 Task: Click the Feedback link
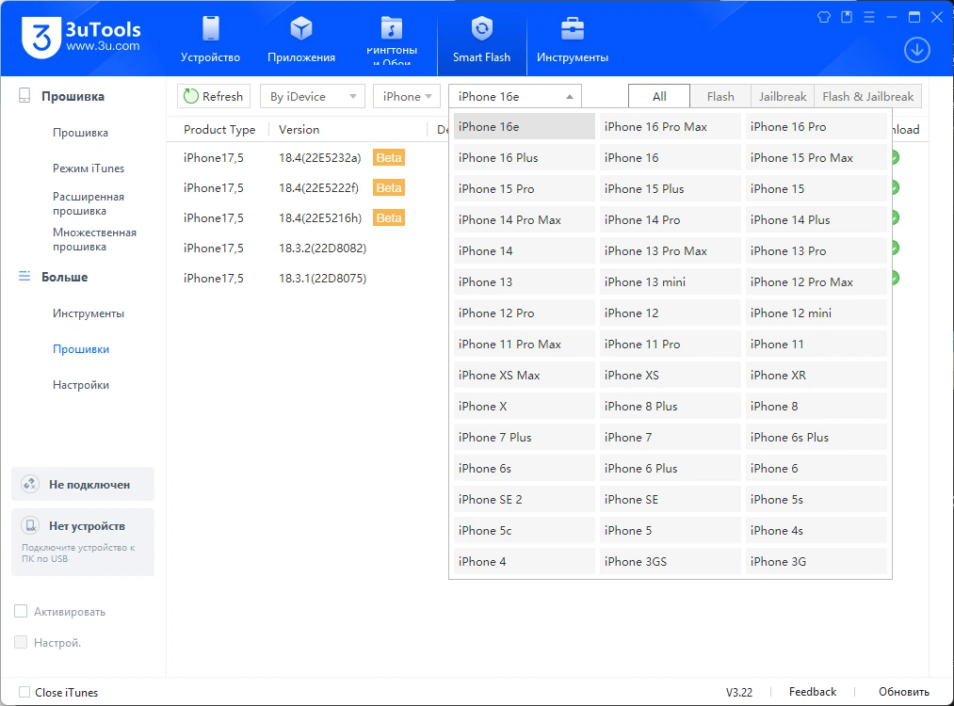pos(812,691)
